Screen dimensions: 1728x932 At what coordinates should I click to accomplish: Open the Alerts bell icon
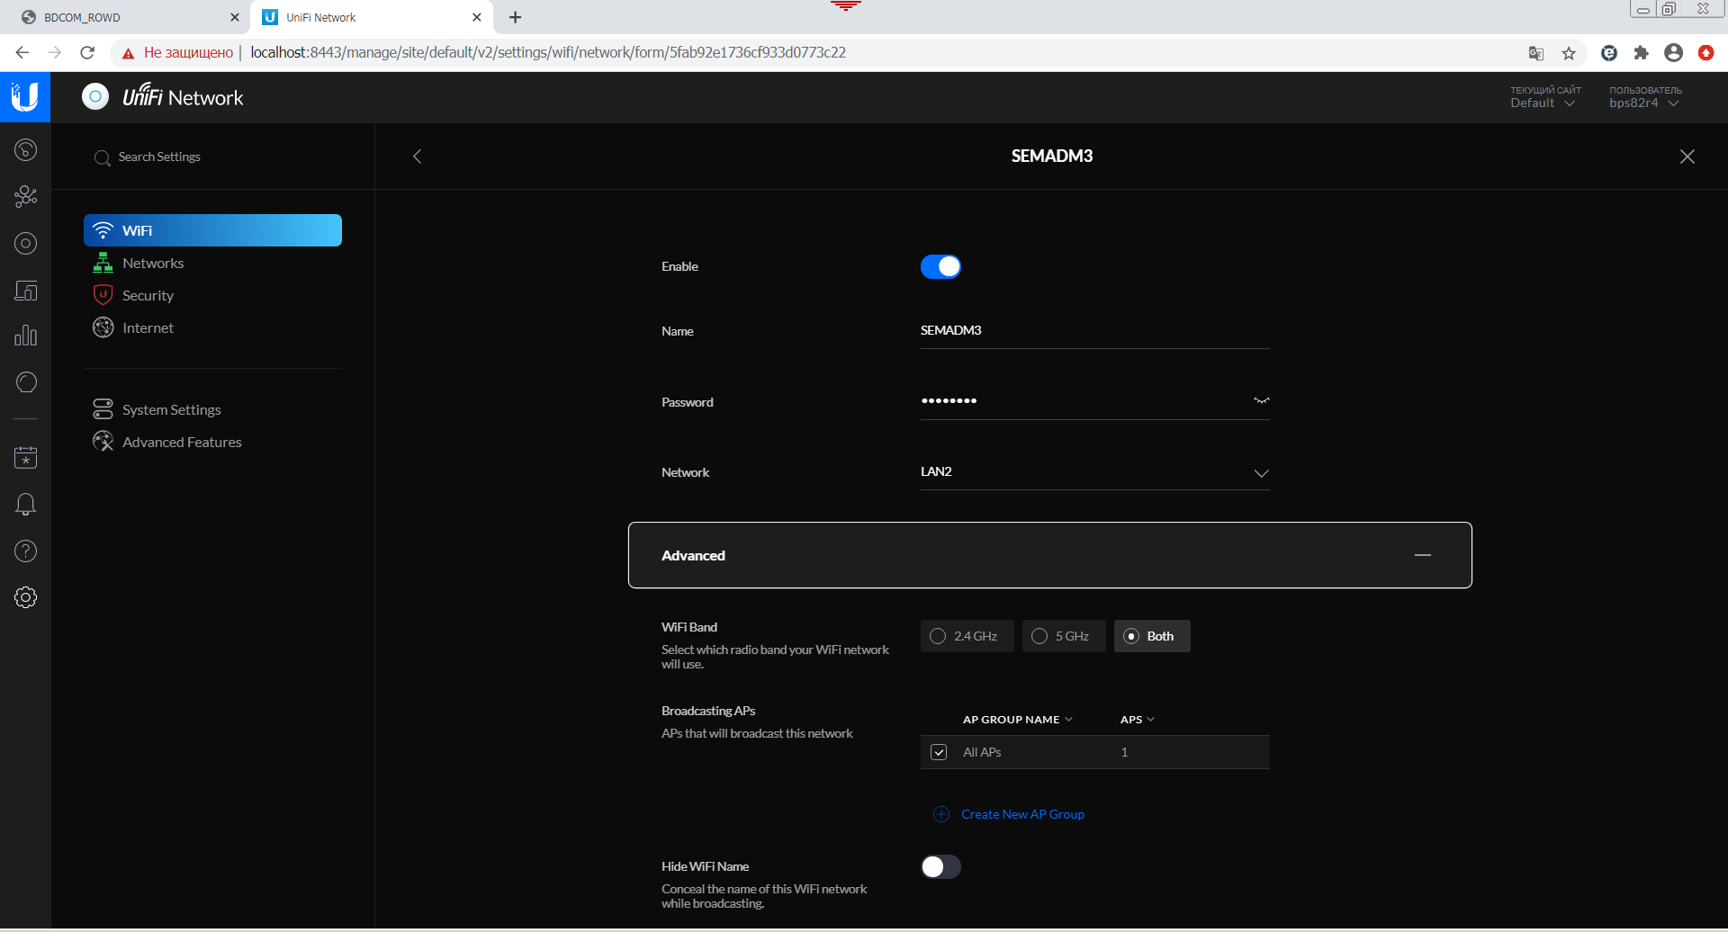pyautogui.click(x=25, y=504)
